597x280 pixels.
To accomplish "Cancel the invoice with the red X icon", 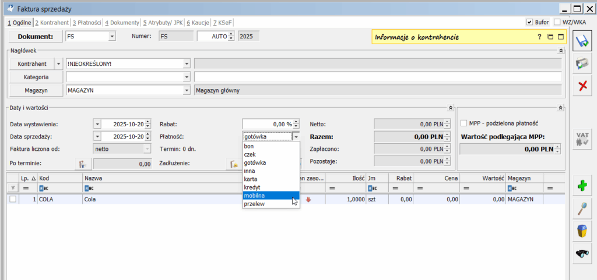I will pyautogui.click(x=581, y=86).
